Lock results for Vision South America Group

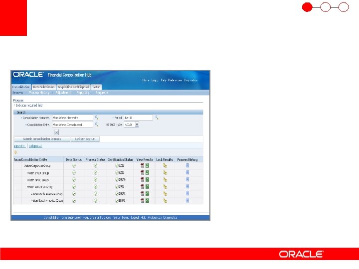165,201
